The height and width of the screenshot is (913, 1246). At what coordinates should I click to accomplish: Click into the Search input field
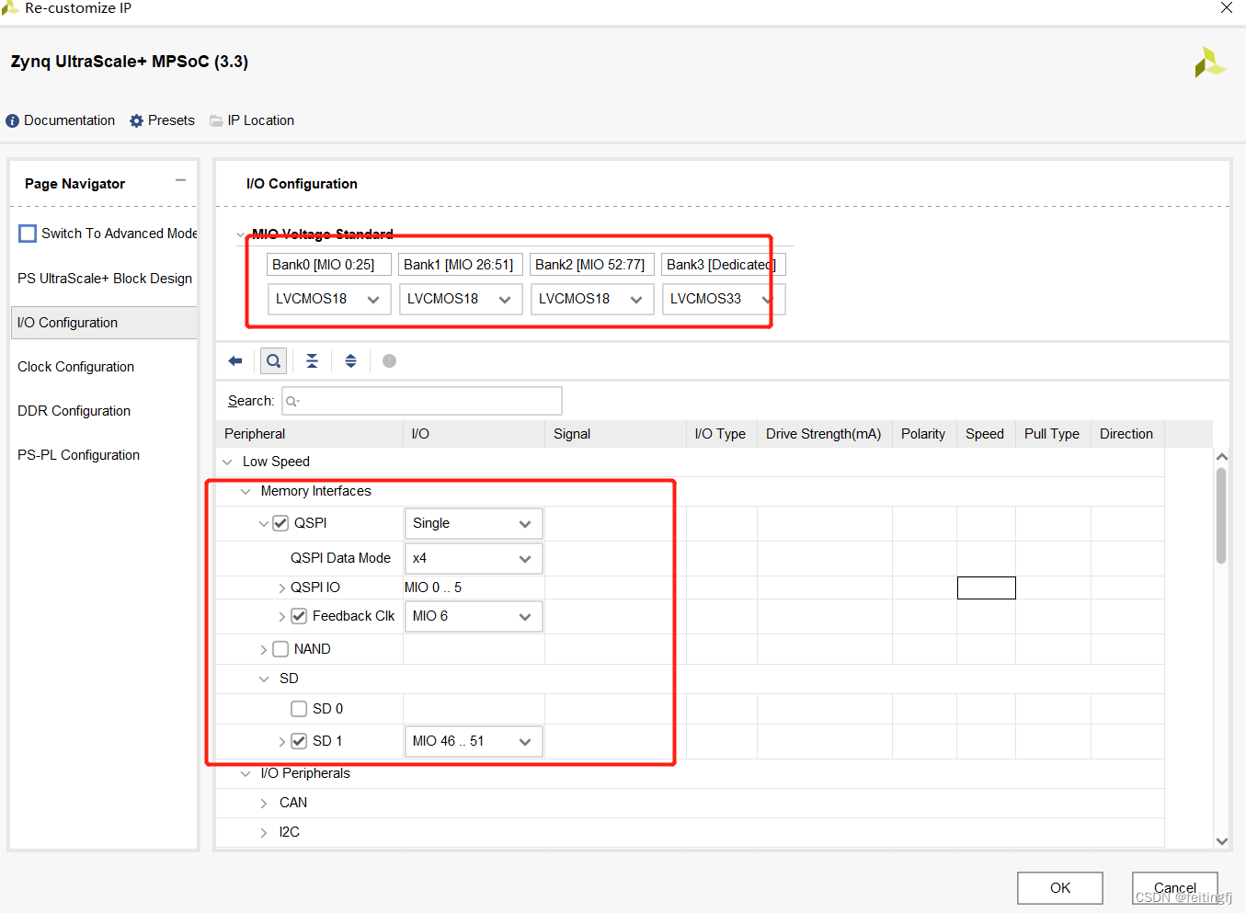(x=422, y=401)
